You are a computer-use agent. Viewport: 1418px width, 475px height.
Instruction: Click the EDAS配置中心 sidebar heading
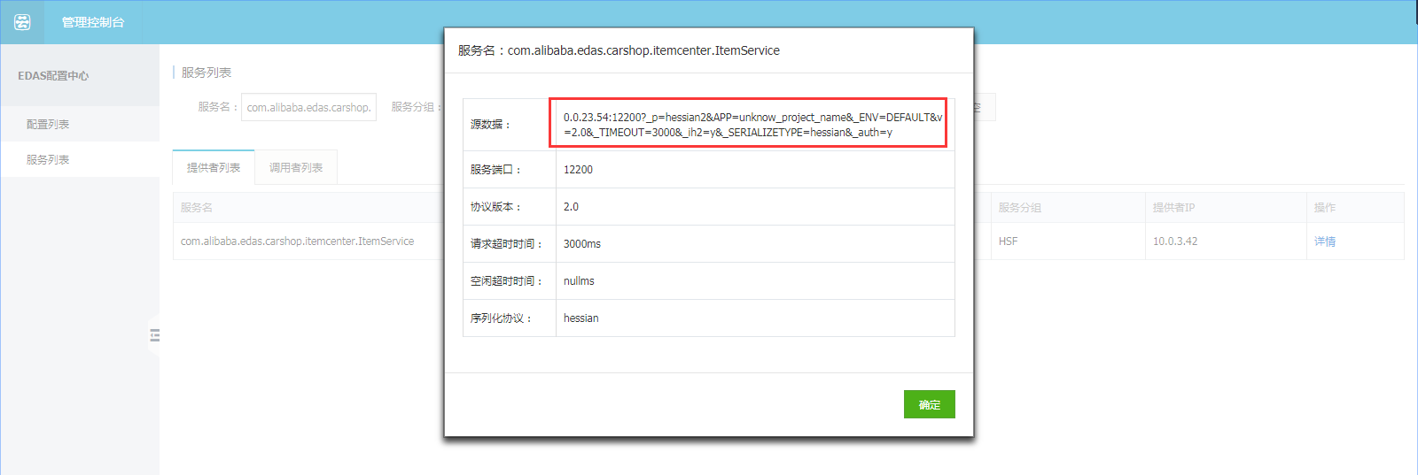click(x=53, y=76)
